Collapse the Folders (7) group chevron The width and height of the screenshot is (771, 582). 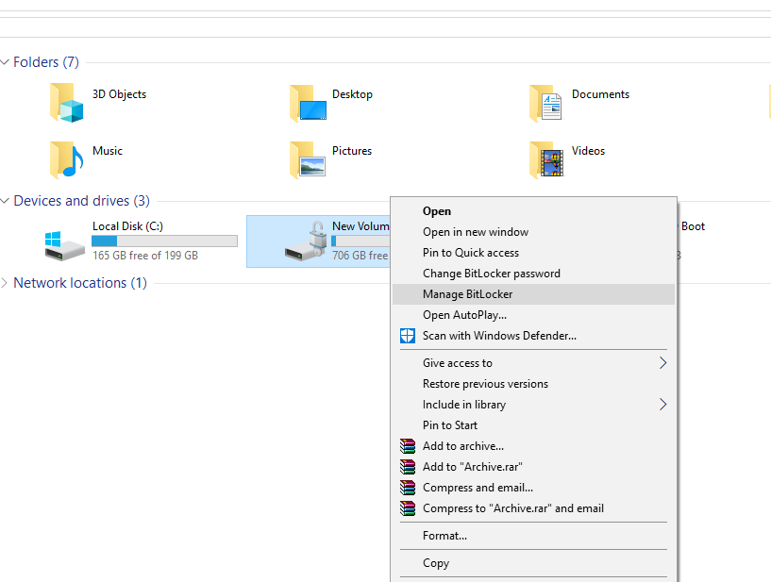pos(5,62)
